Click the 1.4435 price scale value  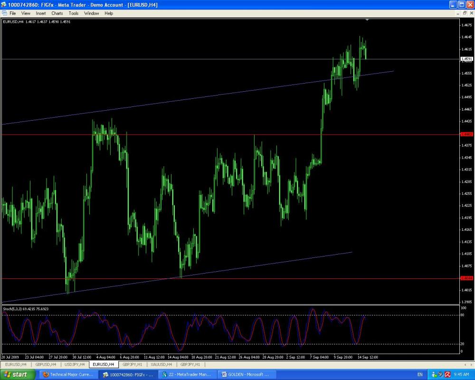coord(467,121)
